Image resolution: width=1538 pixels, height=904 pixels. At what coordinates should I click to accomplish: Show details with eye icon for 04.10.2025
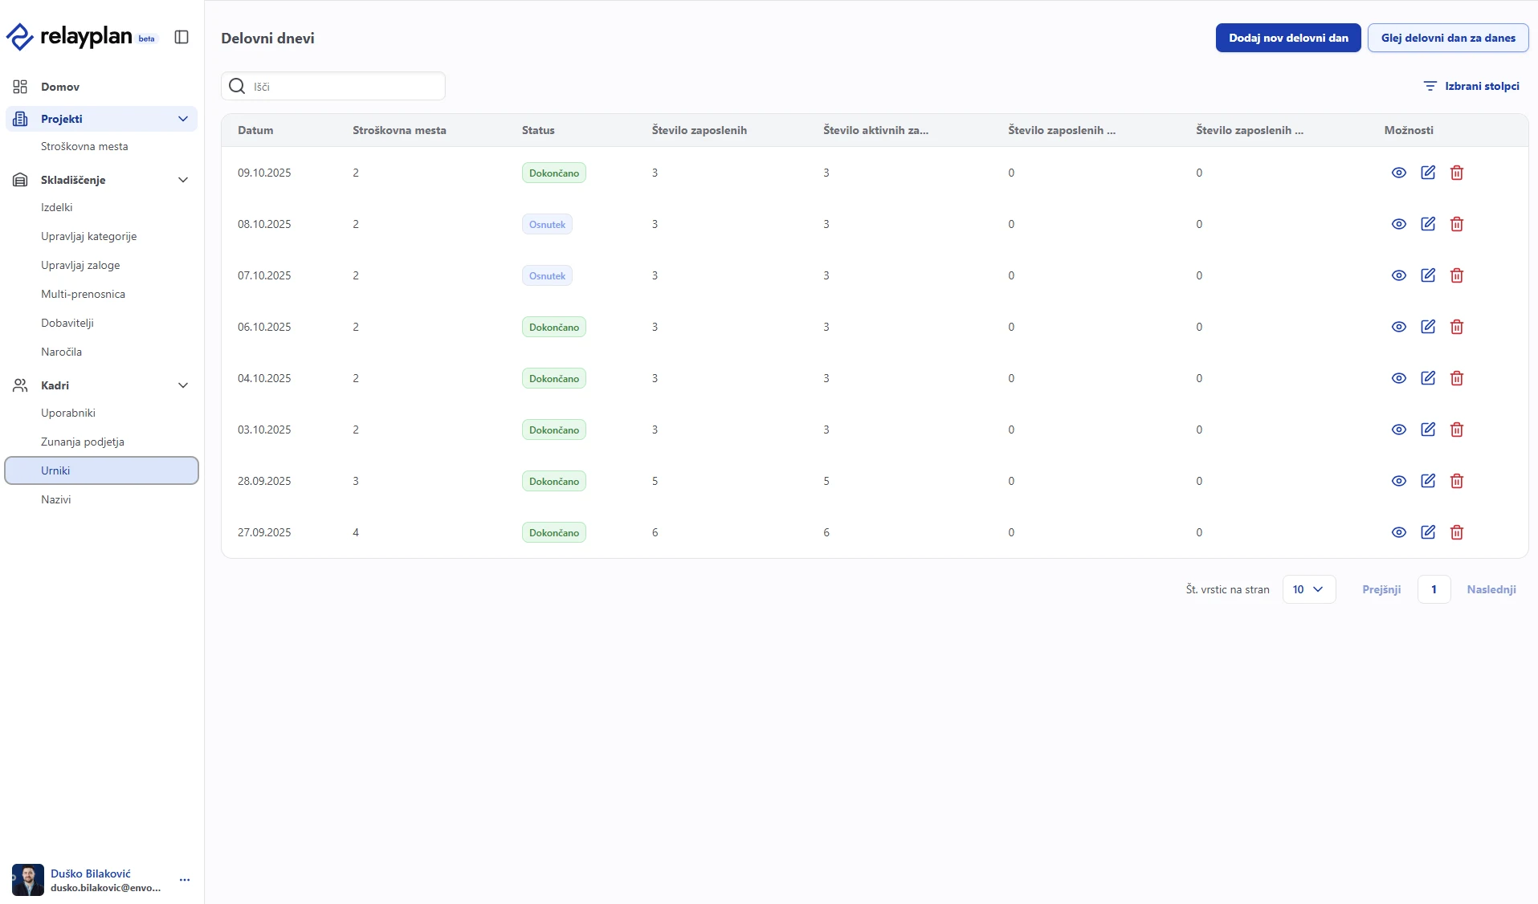[1399, 378]
